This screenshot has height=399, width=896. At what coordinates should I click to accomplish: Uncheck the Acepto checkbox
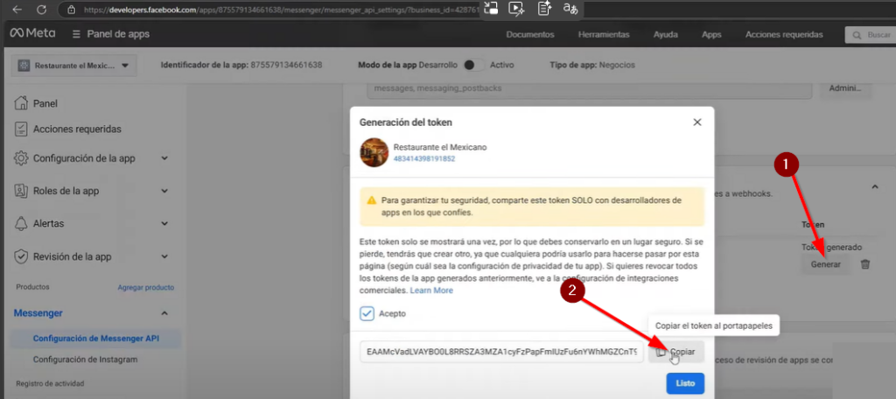[x=367, y=313]
